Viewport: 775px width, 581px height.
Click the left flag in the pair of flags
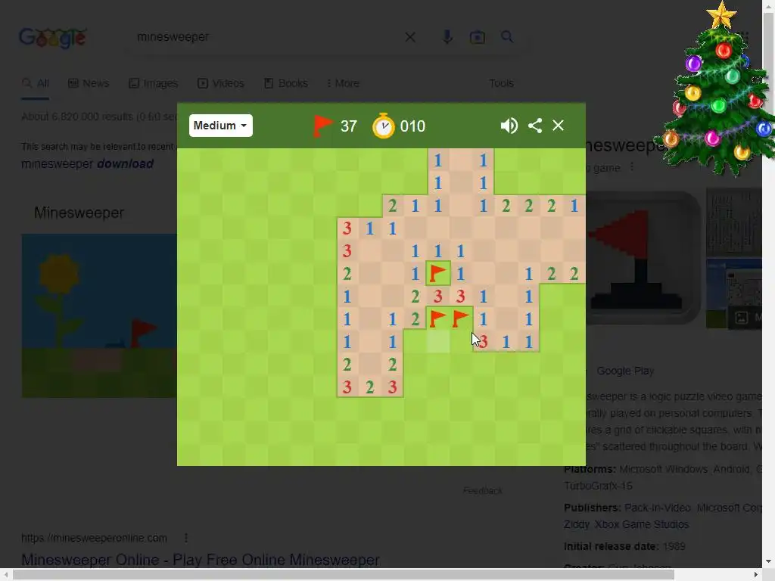(438, 318)
